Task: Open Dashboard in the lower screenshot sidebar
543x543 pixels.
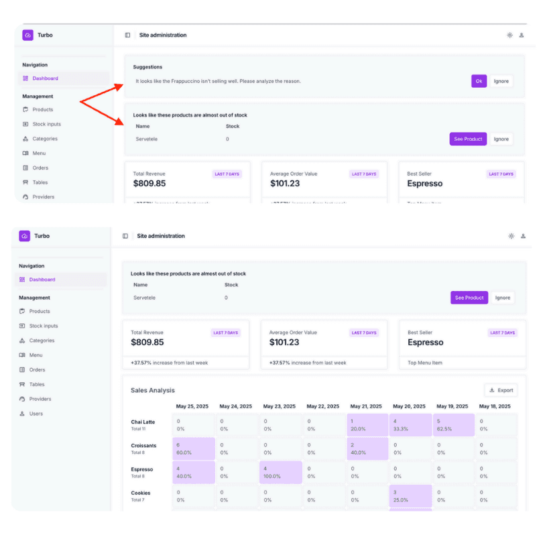Action: tap(61, 280)
